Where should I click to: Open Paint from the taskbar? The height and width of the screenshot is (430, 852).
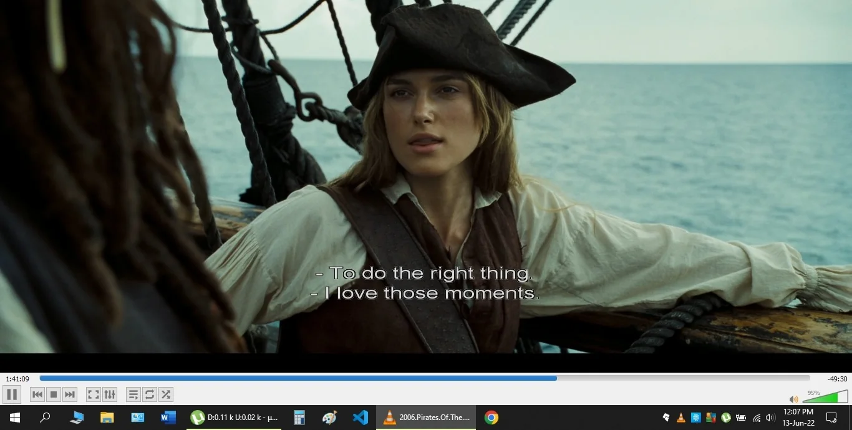329,418
